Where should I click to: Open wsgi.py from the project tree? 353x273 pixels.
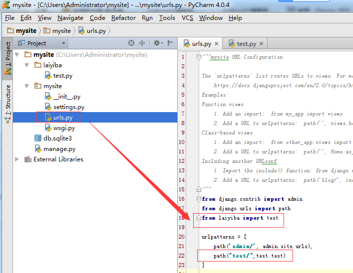click(x=64, y=128)
